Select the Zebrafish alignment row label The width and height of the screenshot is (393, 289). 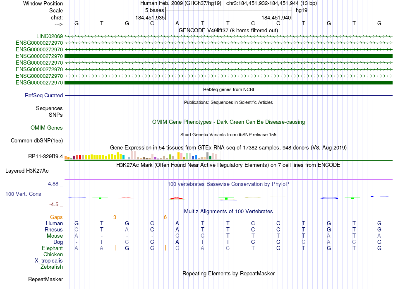pos(52,267)
